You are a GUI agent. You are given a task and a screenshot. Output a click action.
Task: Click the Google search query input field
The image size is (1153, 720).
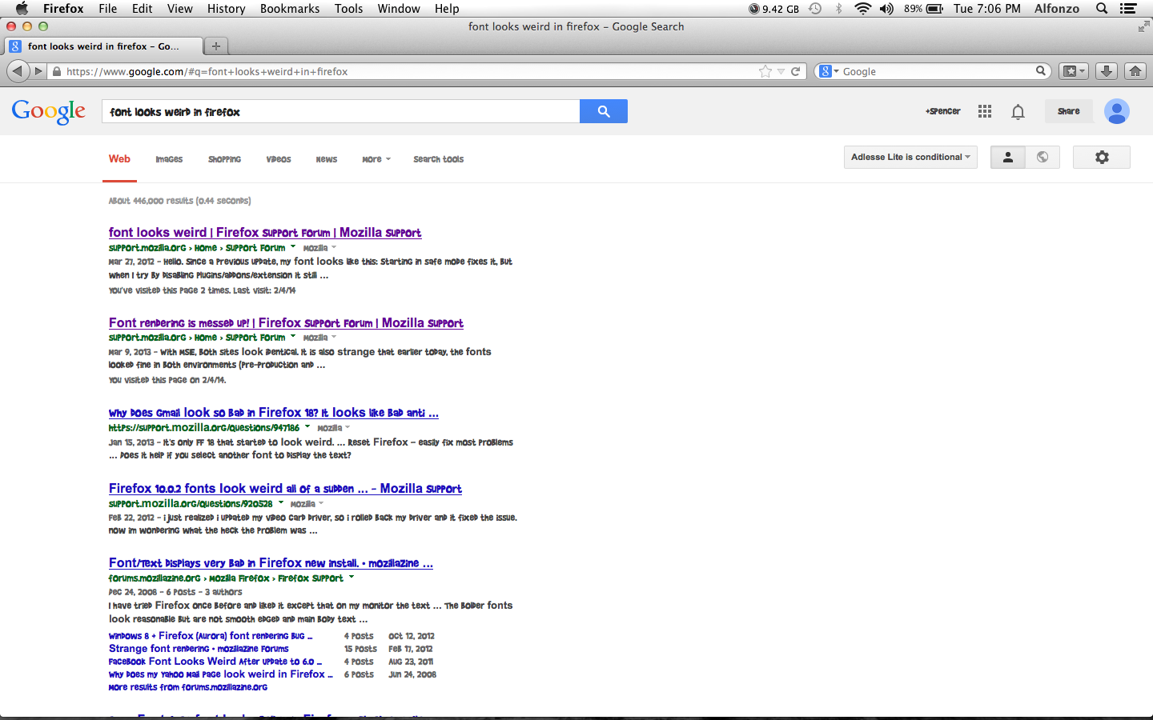coord(340,111)
